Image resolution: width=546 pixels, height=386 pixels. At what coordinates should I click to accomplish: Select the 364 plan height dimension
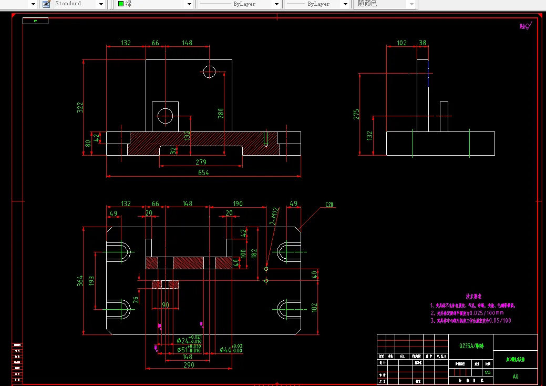[x=80, y=281]
